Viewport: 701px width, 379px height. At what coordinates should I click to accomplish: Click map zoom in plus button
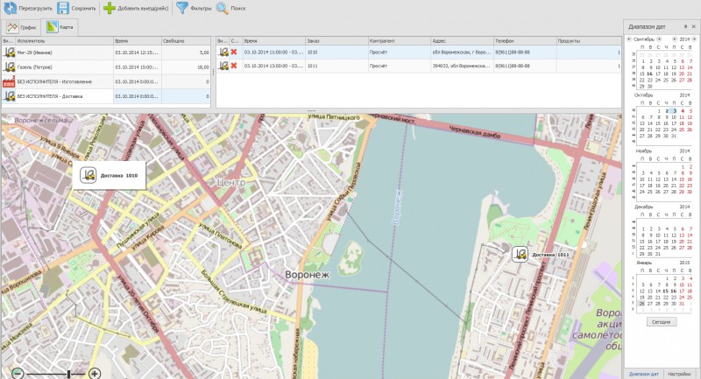point(95,374)
